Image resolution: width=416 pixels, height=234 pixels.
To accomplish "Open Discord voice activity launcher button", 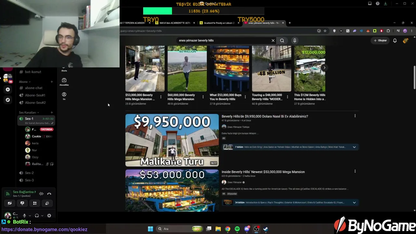I will [x=35, y=203].
